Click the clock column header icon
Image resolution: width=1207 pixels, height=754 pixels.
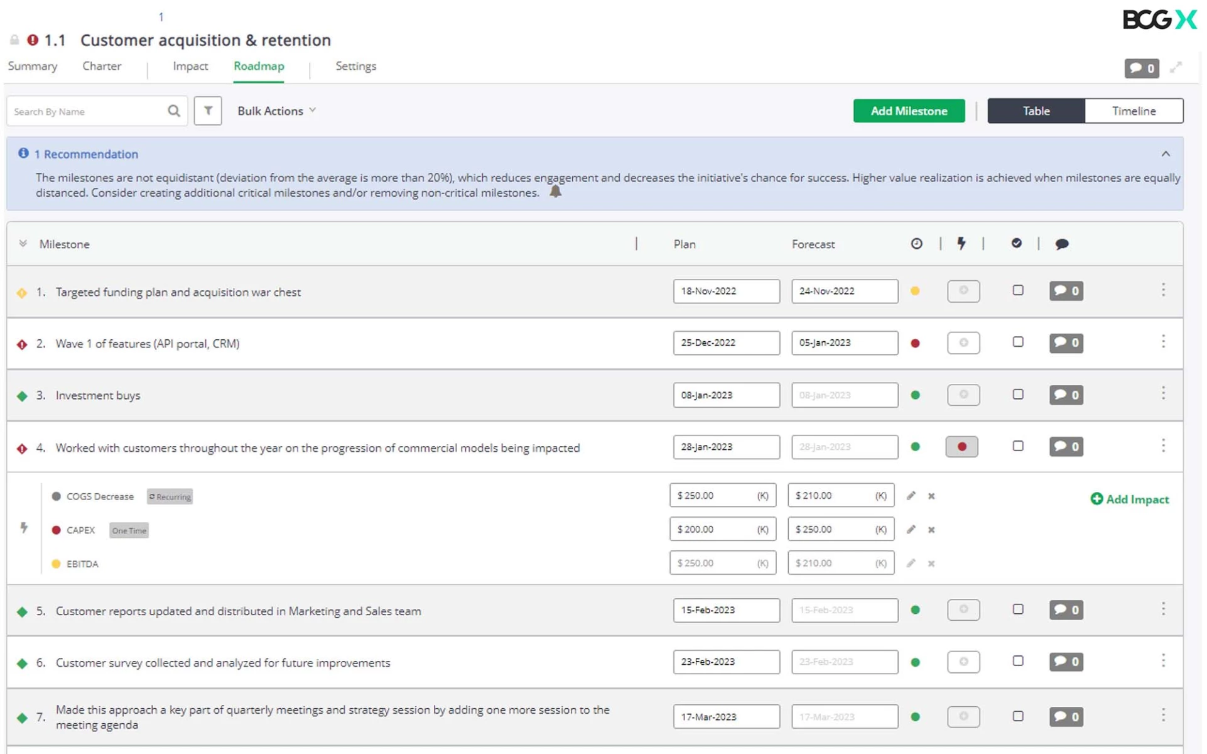tap(916, 244)
